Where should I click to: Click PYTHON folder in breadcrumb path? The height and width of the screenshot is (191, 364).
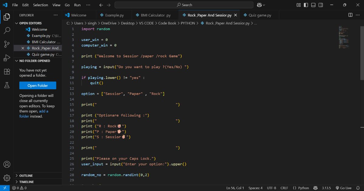coord(188,23)
